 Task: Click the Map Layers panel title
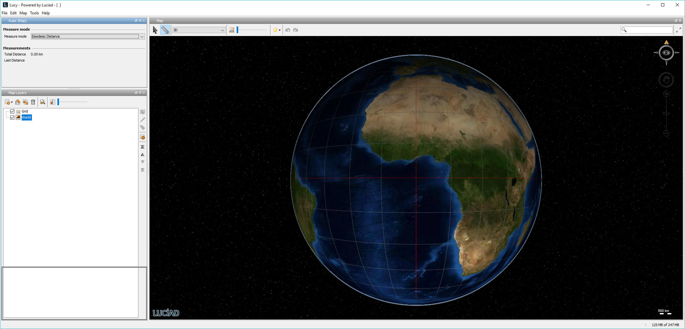pyautogui.click(x=18, y=93)
